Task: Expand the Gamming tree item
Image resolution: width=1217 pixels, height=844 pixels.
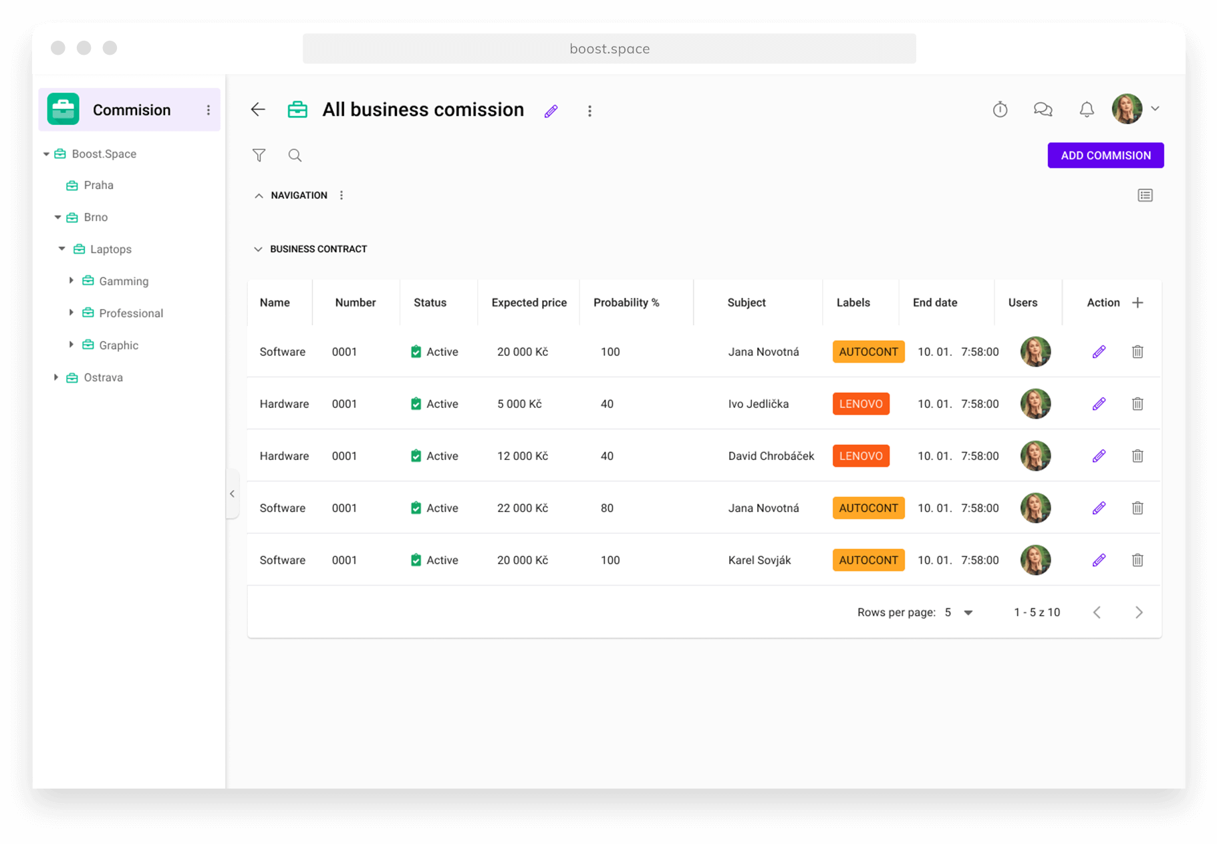Action: click(72, 280)
